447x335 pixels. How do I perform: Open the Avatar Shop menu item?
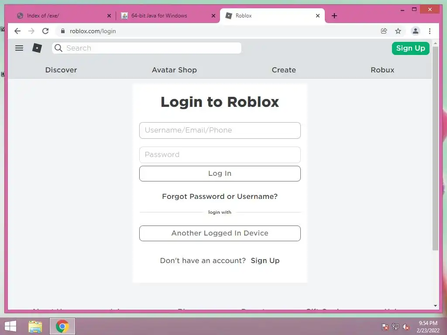tap(174, 70)
